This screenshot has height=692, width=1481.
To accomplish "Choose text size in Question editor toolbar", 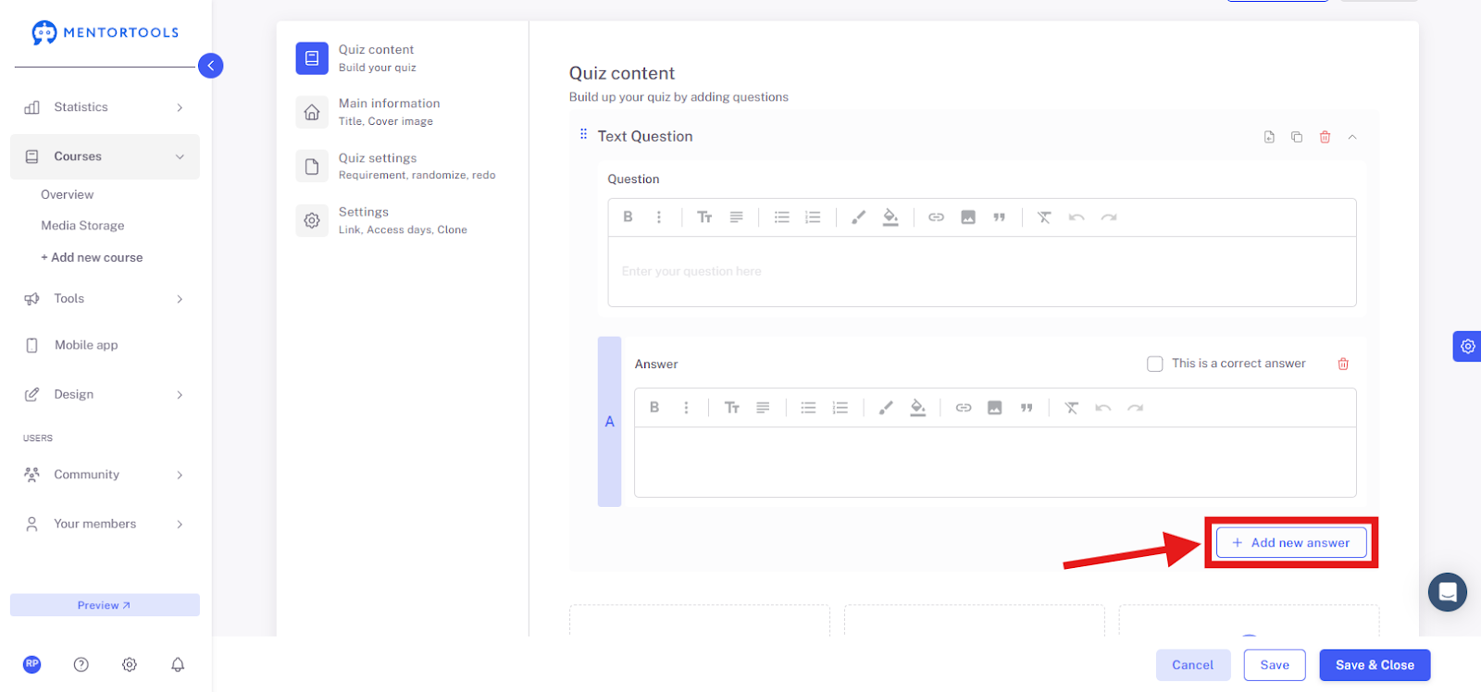I will (x=704, y=216).
